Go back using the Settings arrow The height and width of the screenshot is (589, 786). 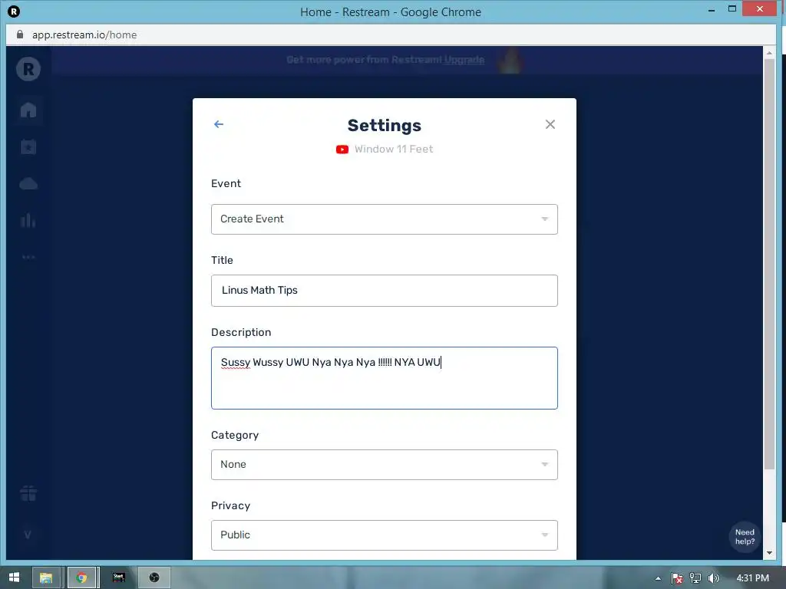click(x=219, y=124)
